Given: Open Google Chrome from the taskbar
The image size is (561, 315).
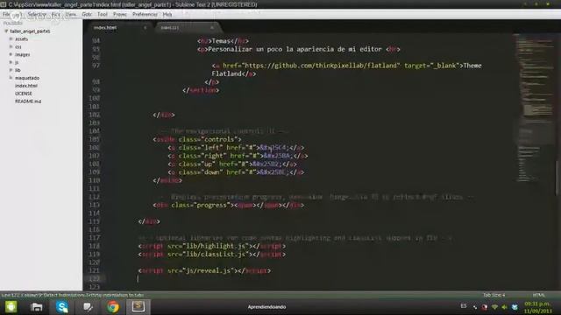Looking at the screenshot, I should (x=113, y=307).
